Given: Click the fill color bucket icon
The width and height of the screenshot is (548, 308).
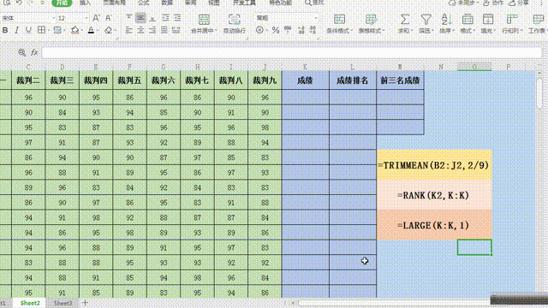Looking at the screenshot, I should pos(74,31).
